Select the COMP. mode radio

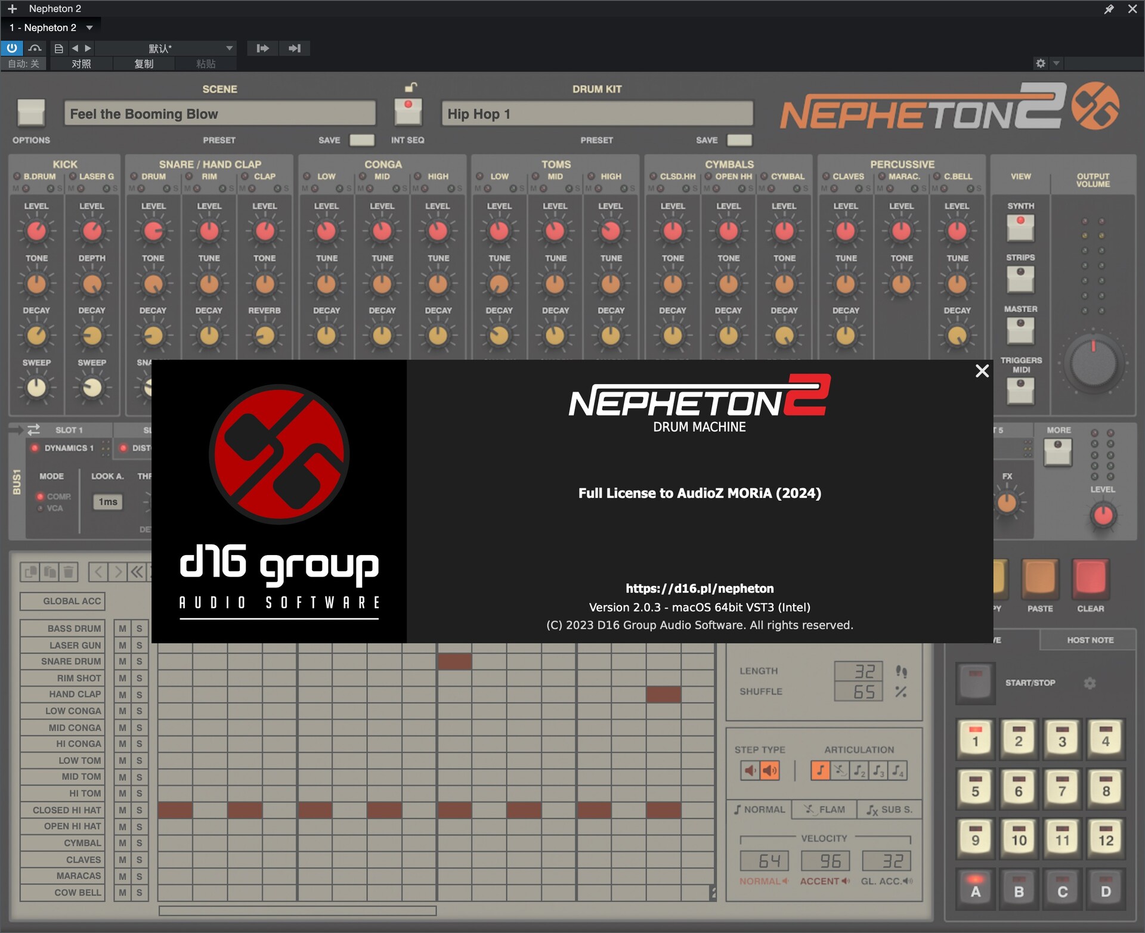click(x=41, y=496)
